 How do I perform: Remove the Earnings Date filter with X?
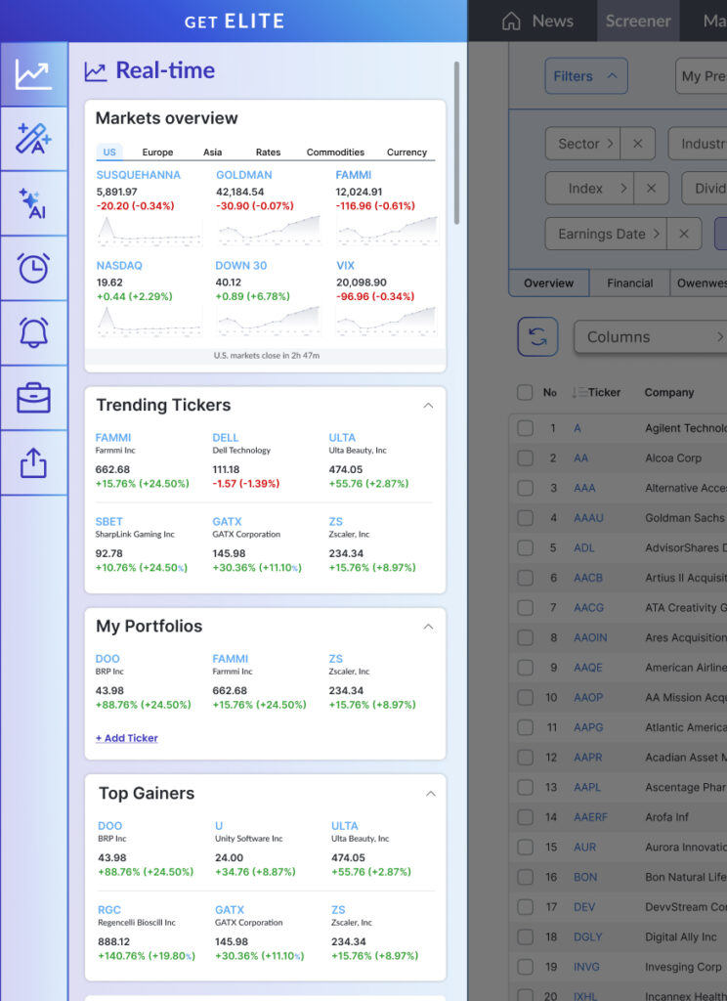click(x=684, y=234)
